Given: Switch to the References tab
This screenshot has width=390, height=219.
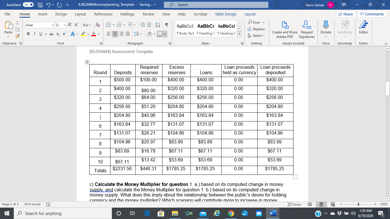Looking at the screenshot, I should click(x=103, y=14).
